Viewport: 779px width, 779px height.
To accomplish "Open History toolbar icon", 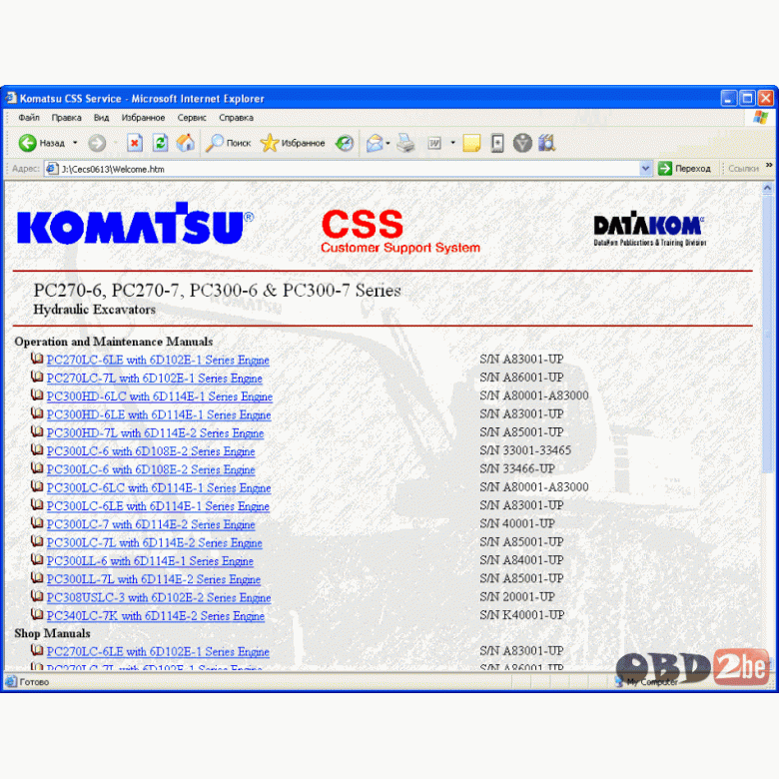I will (x=345, y=143).
